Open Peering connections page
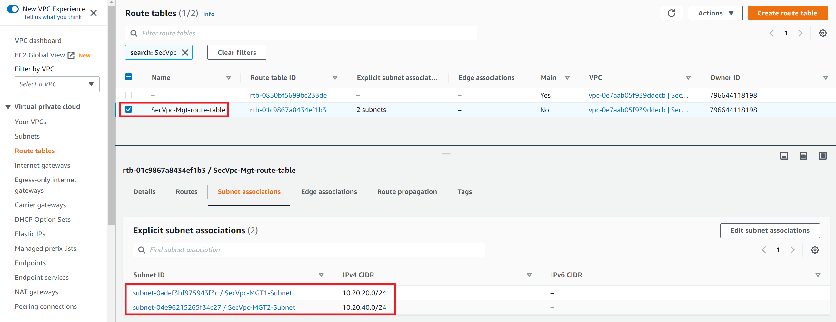 pyautogui.click(x=46, y=307)
